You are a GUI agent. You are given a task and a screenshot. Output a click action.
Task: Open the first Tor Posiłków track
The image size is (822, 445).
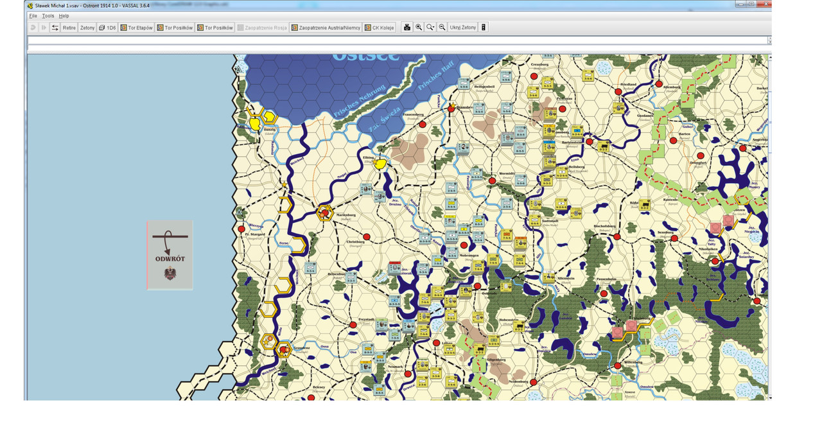[175, 28]
